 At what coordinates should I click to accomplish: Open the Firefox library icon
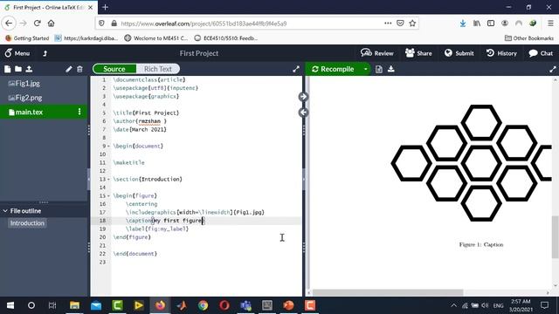tap(477, 24)
